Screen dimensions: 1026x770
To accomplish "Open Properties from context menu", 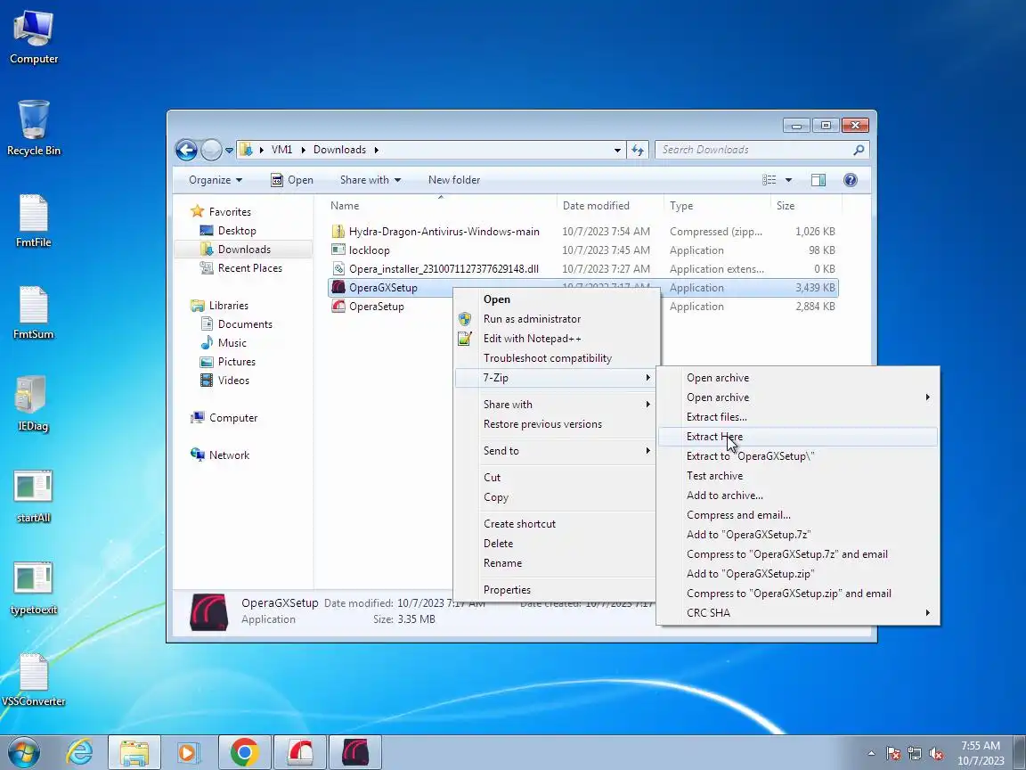I will coord(556,590).
